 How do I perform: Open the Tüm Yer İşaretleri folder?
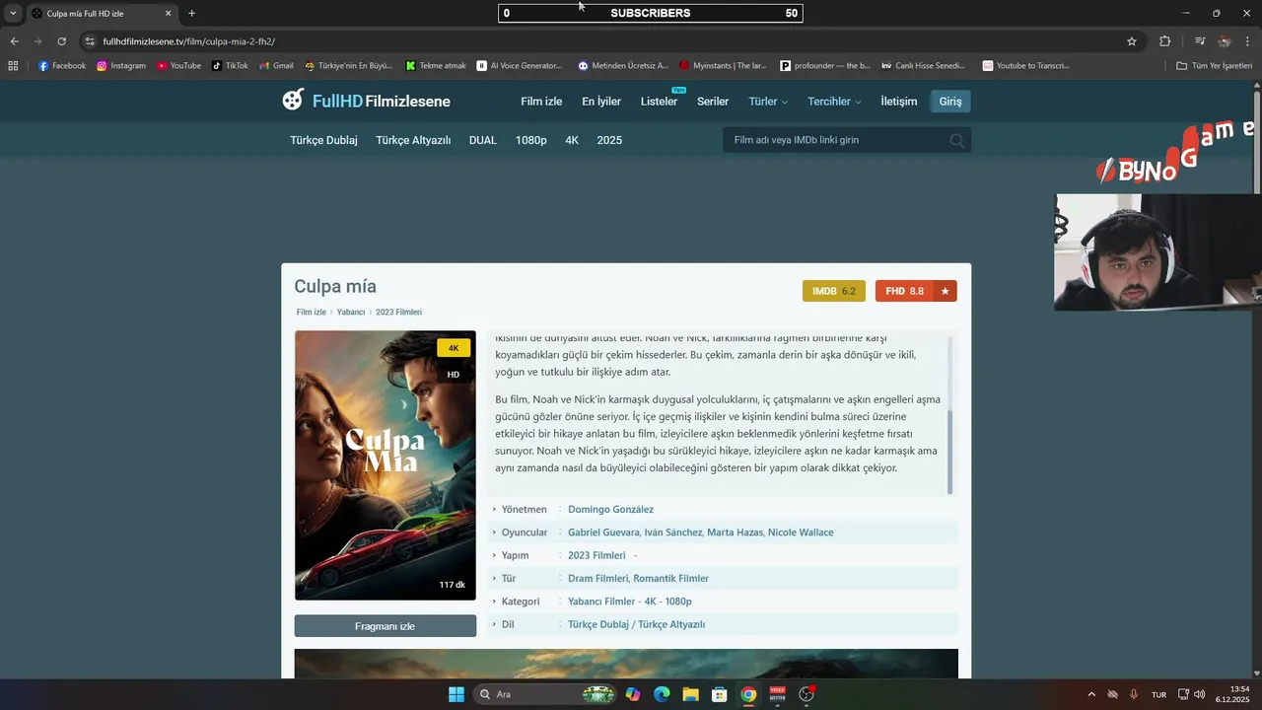coord(1214,66)
